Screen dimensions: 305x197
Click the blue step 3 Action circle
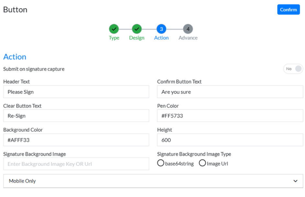161,29
